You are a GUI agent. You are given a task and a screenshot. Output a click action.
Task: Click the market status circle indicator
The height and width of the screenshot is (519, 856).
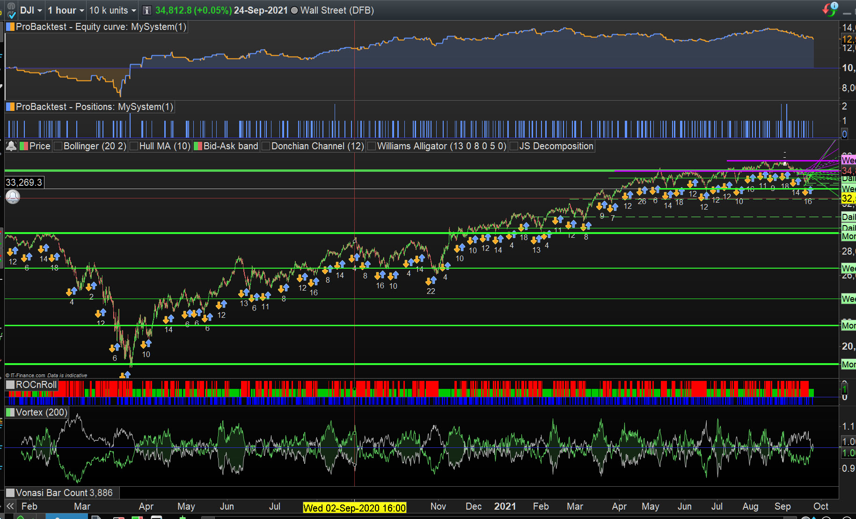pos(294,10)
